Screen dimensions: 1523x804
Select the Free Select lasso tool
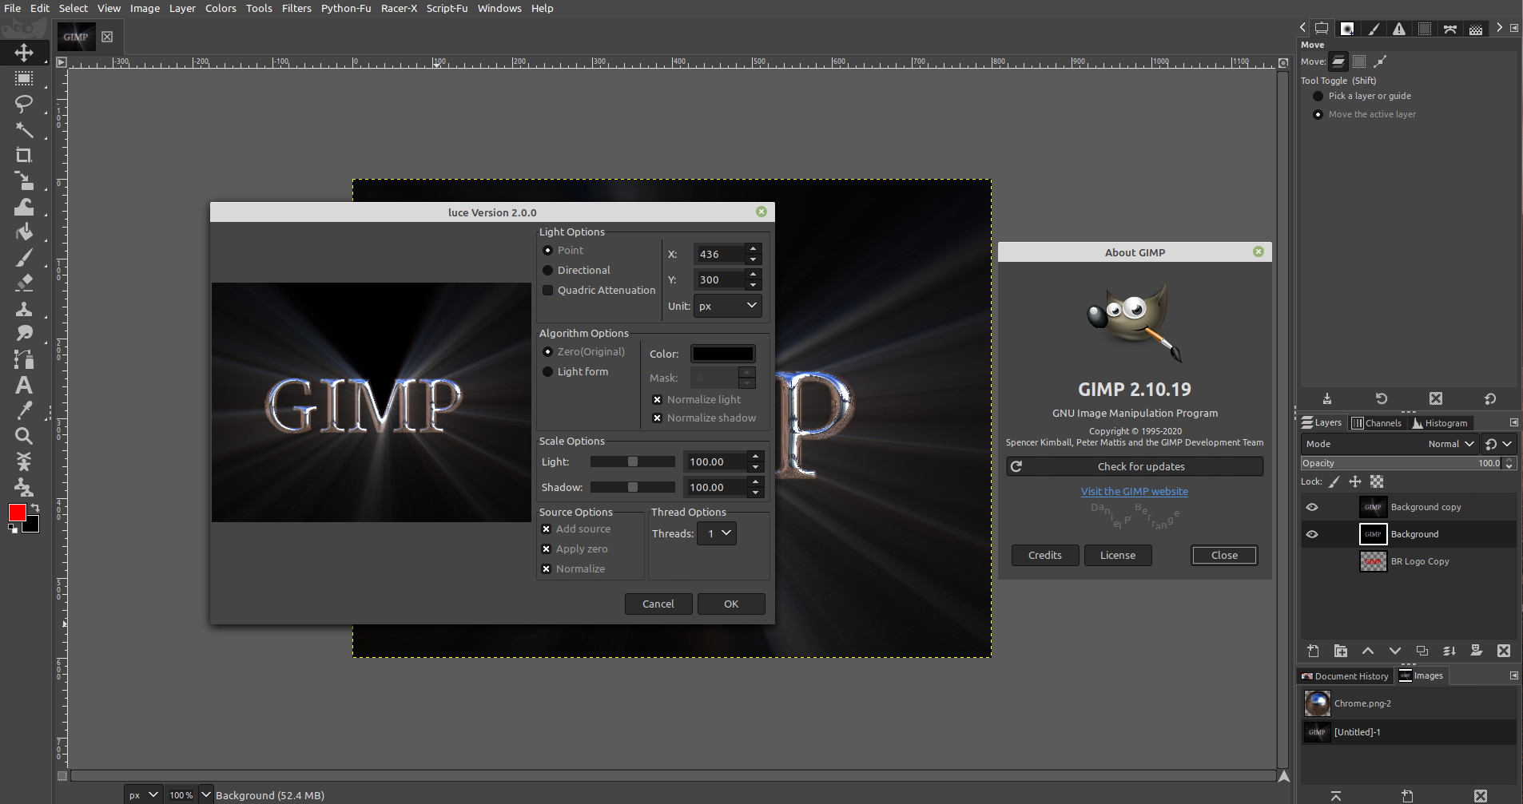[x=24, y=104]
